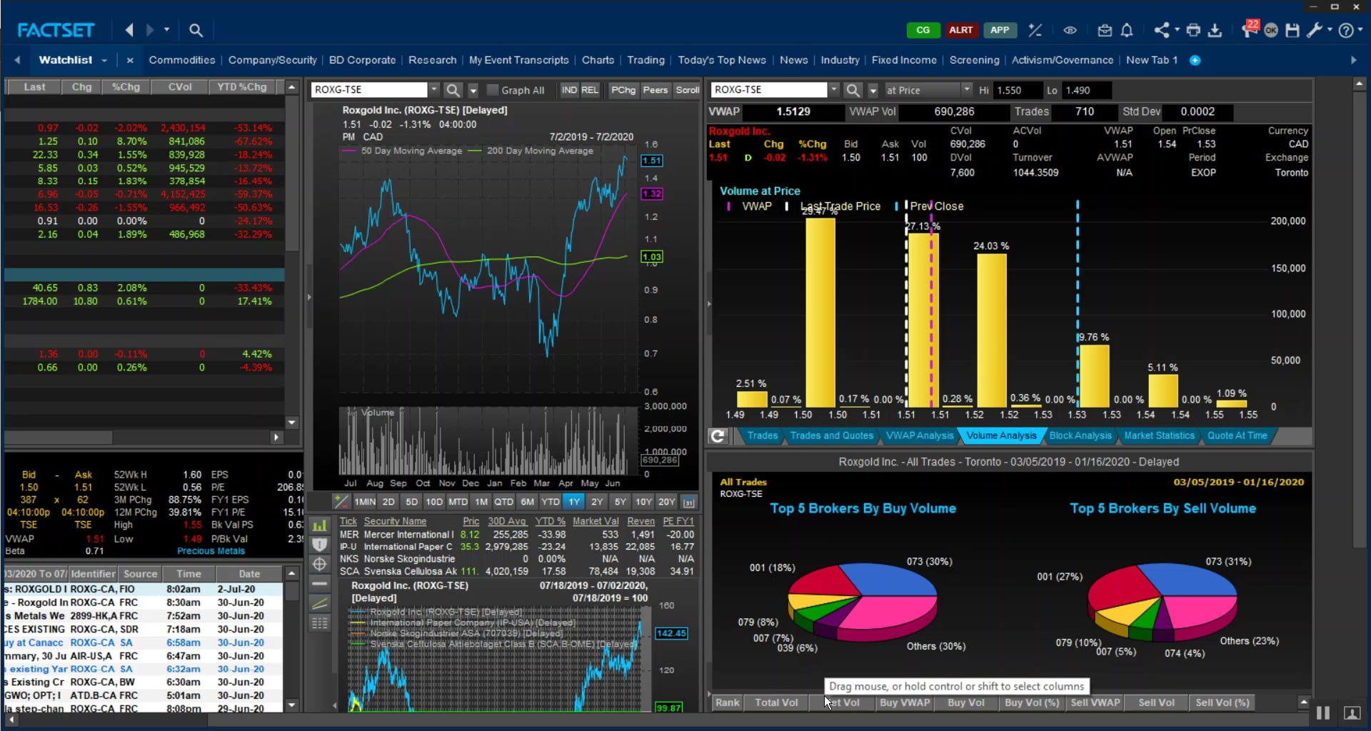The height and width of the screenshot is (731, 1371).
Task: Toggle the REL button on the chart toolbar
Action: [x=590, y=90]
